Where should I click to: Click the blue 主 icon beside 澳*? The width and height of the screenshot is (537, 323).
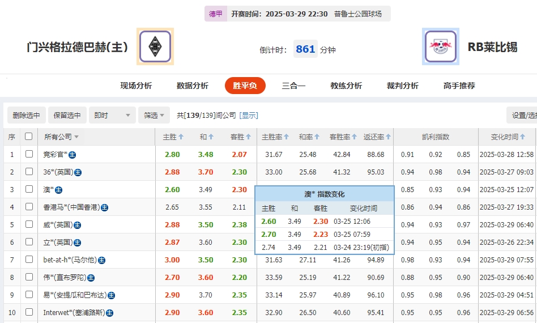[59, 190]
